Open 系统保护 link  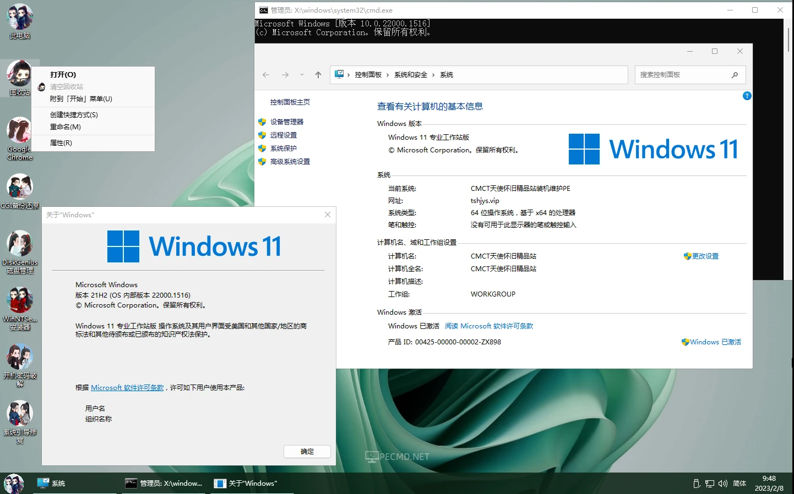284,149
